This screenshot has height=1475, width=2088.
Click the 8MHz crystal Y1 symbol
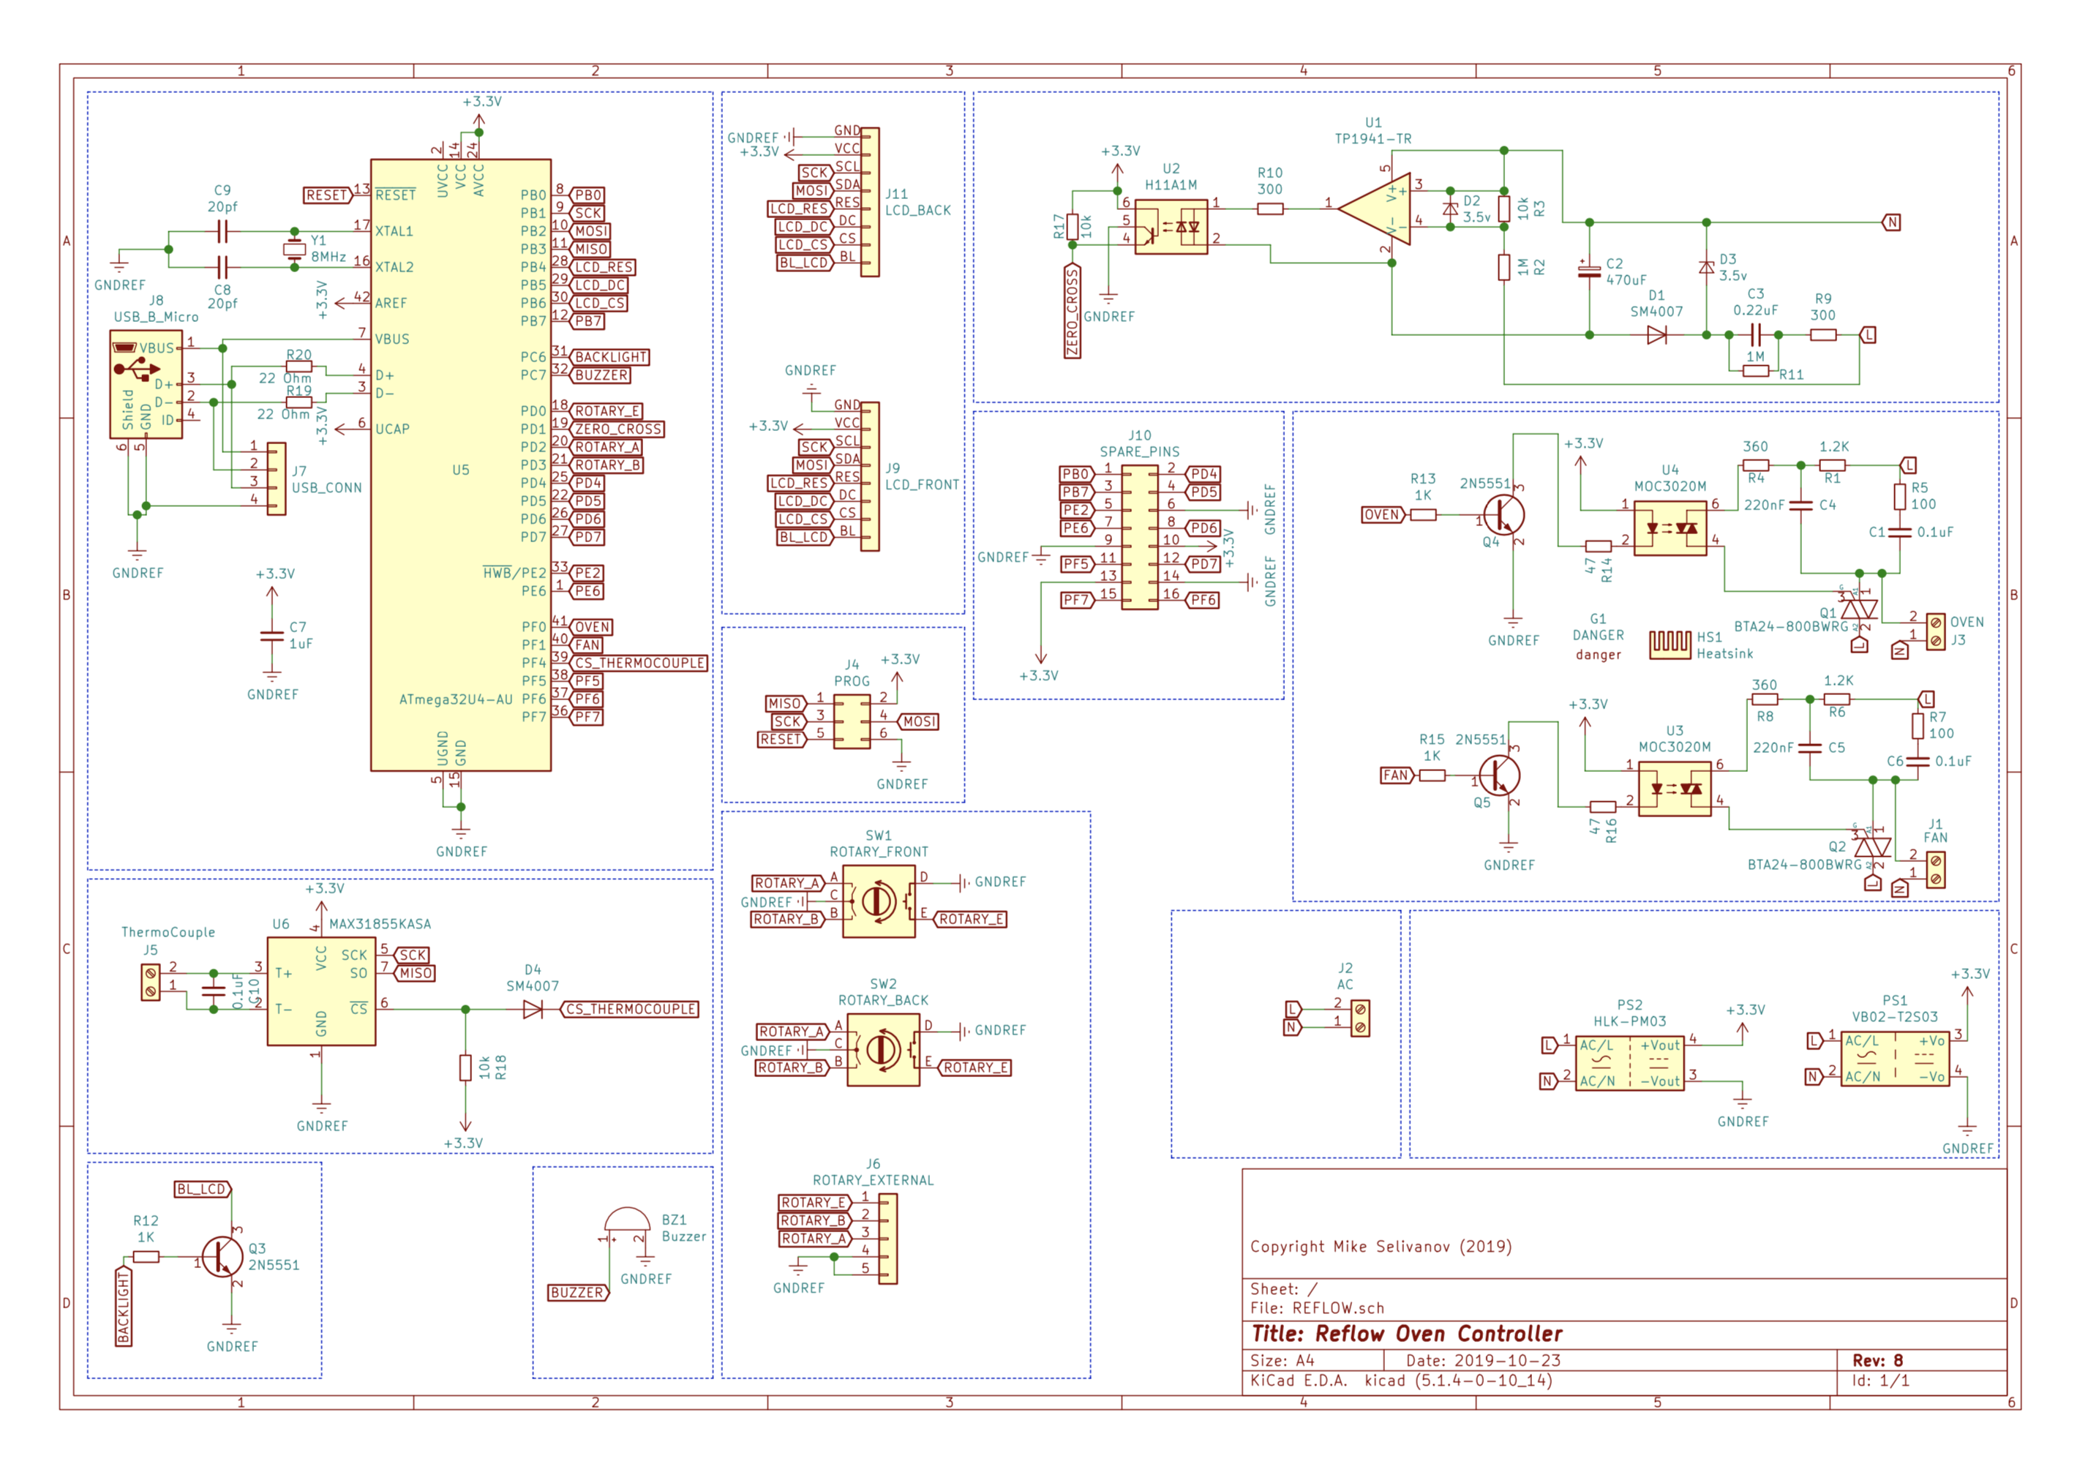click(x=293, y=249)
